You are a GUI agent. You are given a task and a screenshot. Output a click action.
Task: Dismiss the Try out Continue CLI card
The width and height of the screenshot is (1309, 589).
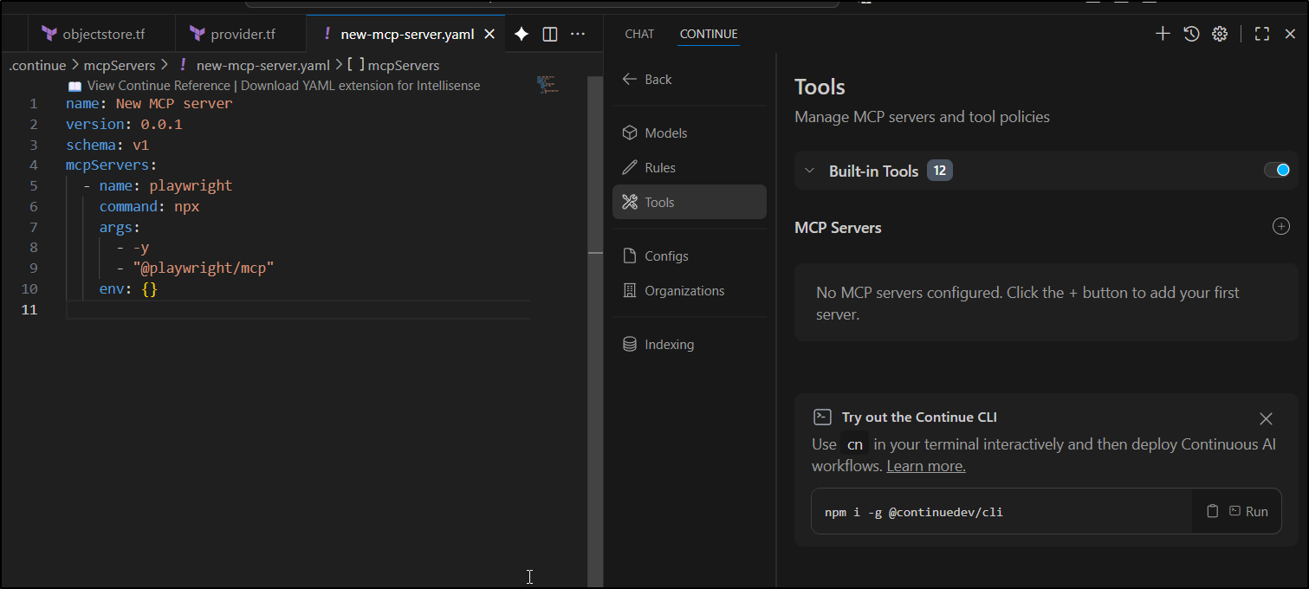pyautogui.click(x=1266, y=418)
